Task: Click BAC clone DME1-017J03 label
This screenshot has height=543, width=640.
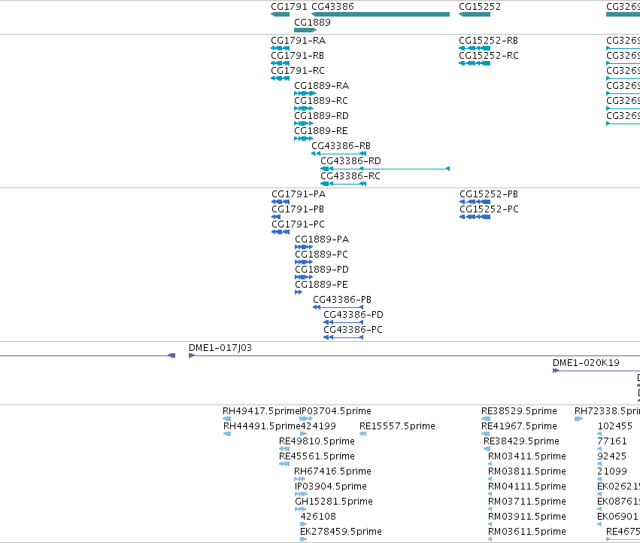Action: (x=220, y=348)
